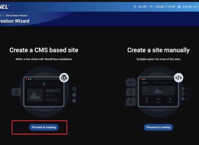Click the Create a site manually heading

[158, 50]
